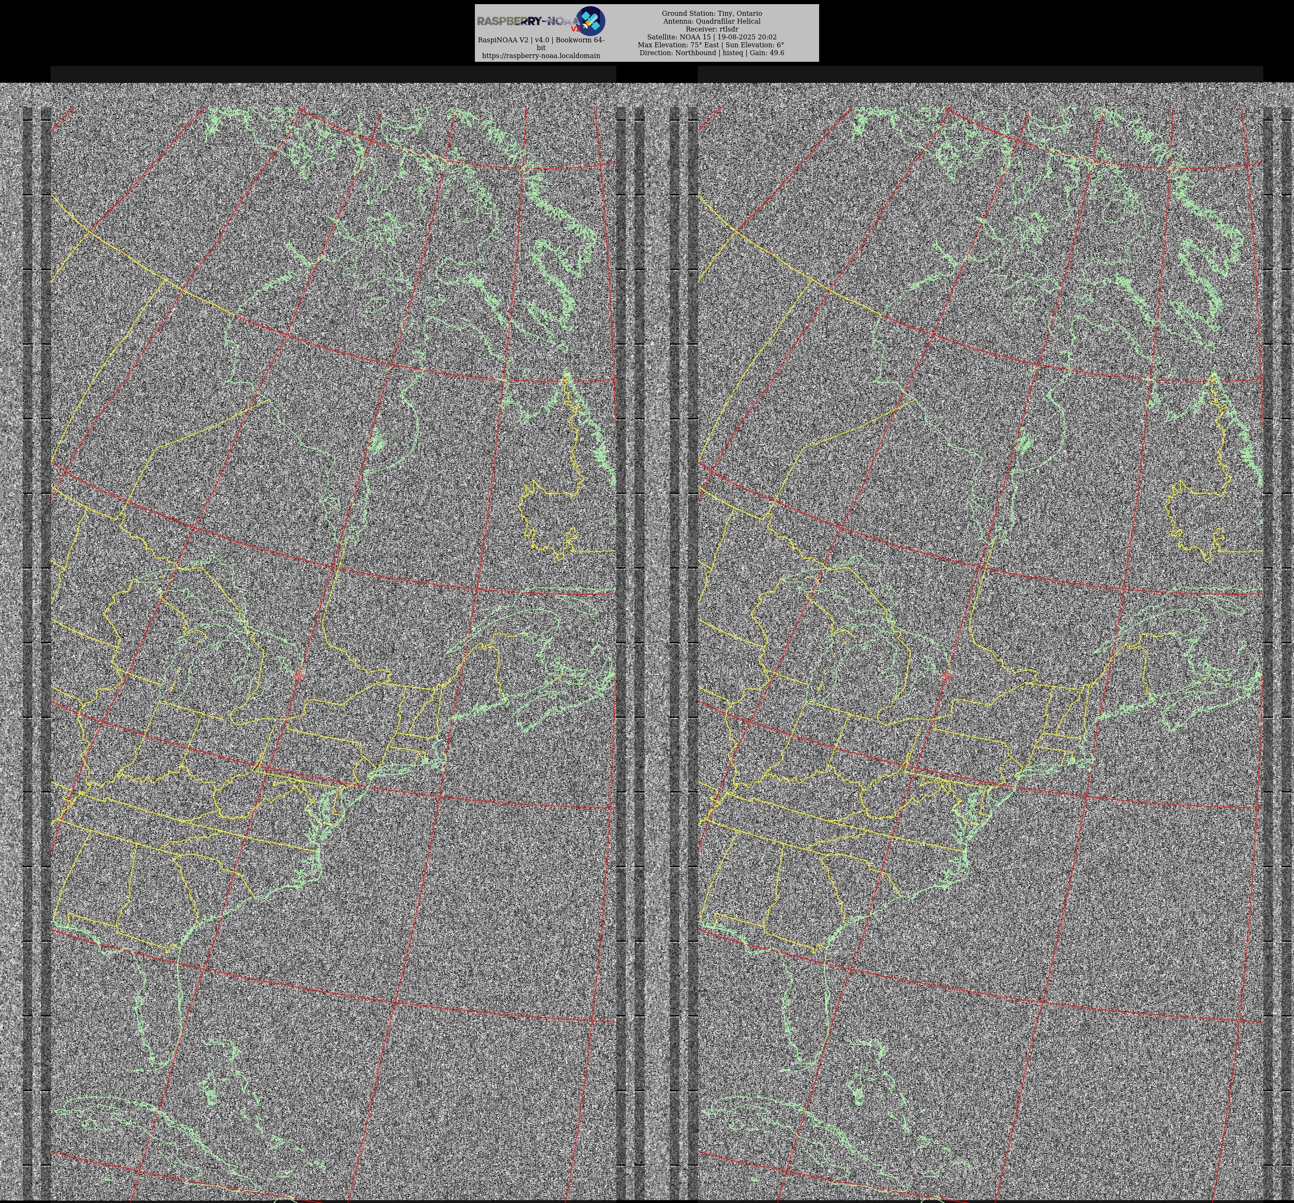Click the RaspiNOAA V2 v4.0 version text
The image size is (1294, 1203).
tap(541, 40)
